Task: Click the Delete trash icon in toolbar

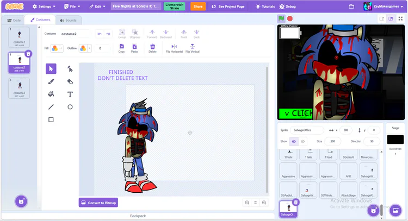Action: click(x=152, y=48)
